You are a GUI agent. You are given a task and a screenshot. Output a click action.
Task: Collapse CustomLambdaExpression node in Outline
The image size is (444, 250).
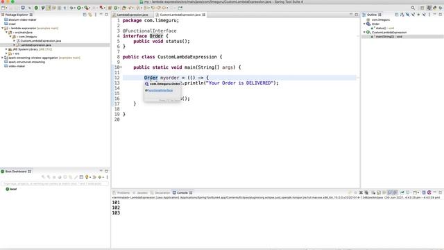(364, 33)
